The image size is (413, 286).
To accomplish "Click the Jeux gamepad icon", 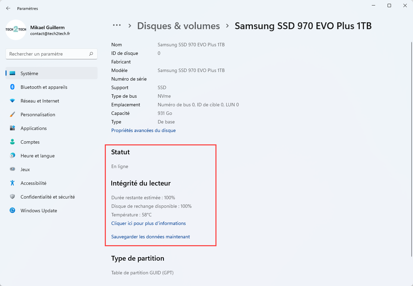I will click(x=12, y=169).
